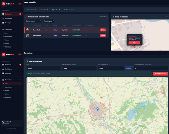
Task: Open Utilisateurs in the Vue d'ensemble sidebar
Action: [x=8, y=47]
